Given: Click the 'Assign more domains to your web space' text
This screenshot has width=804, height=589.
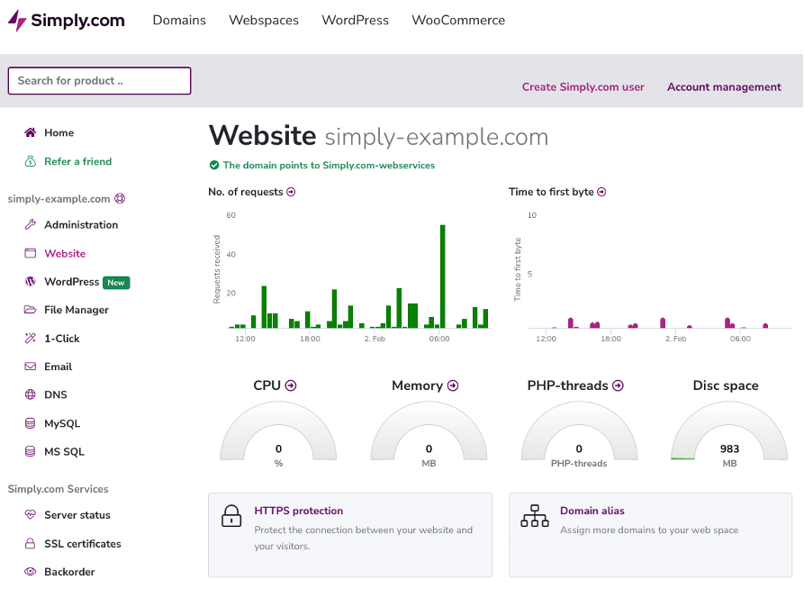Looking at the screenshot, I should tap(649, 530).
